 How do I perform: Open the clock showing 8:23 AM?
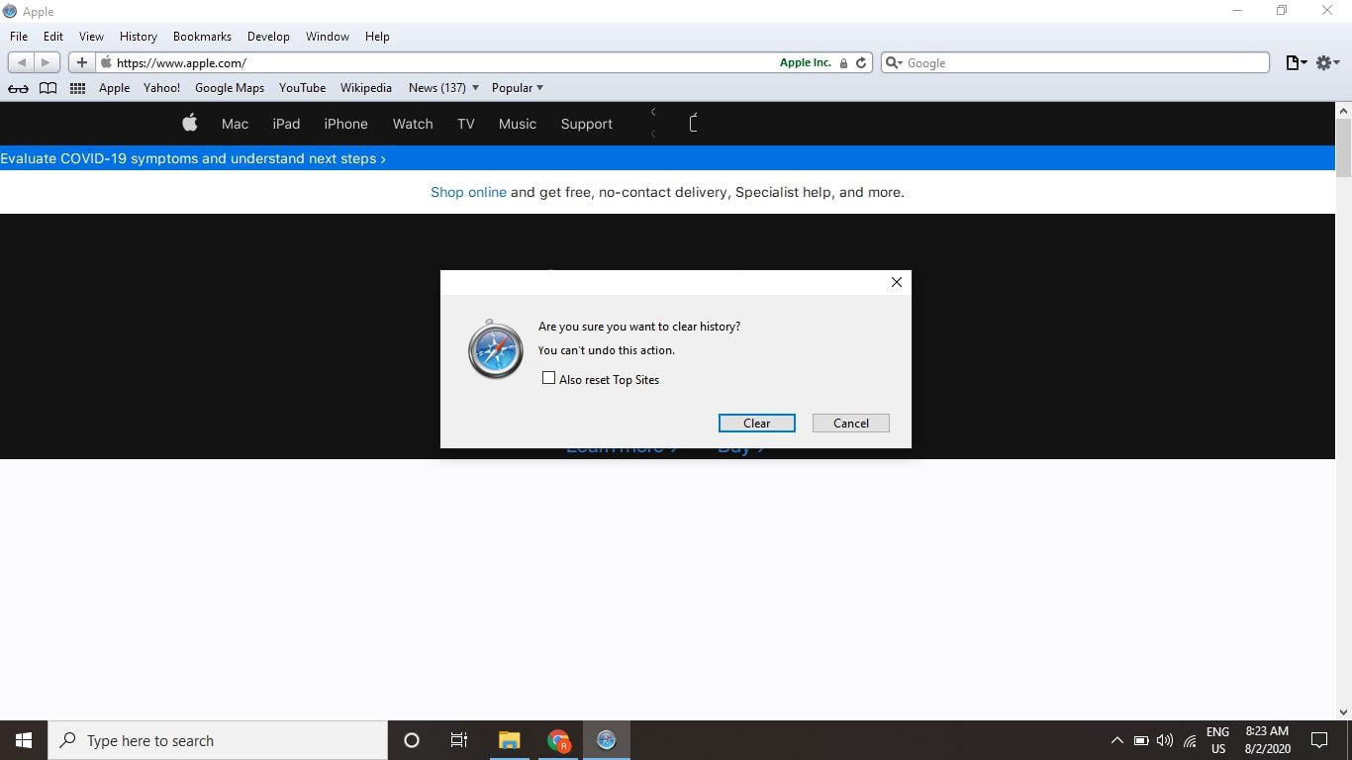point(1268,740)
